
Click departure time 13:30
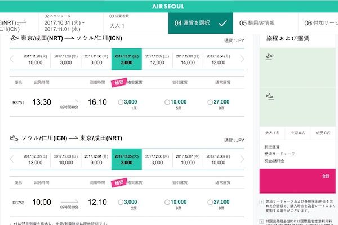click(x=42, y=102)
